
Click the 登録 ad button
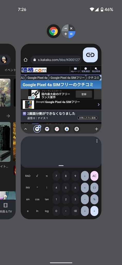pos(84,94)
